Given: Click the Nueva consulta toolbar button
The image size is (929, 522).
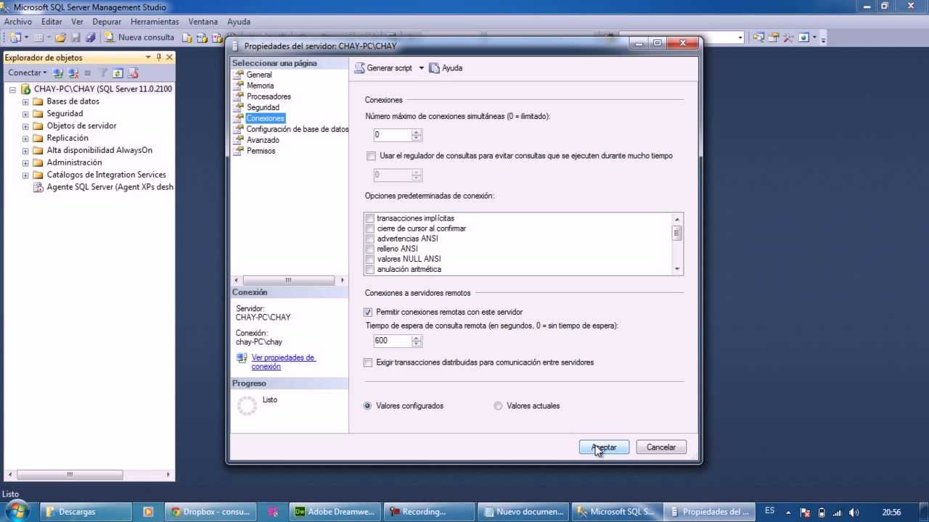Looking at the screenshot, I should coord(139,37).
